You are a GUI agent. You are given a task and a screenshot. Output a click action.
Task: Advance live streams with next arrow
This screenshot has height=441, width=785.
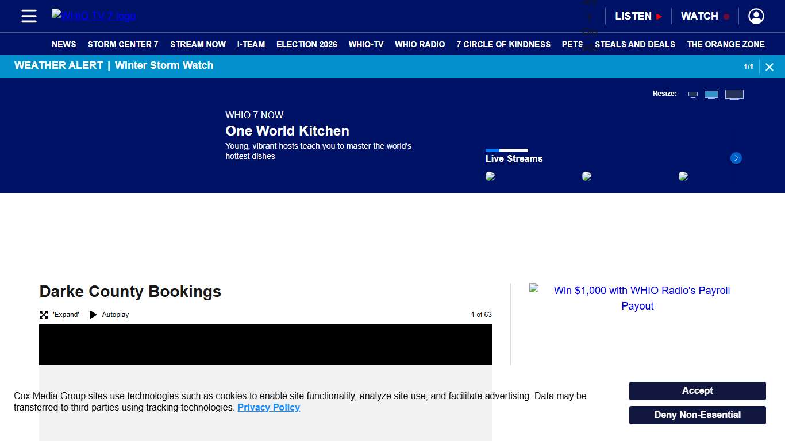click(736, 158)
